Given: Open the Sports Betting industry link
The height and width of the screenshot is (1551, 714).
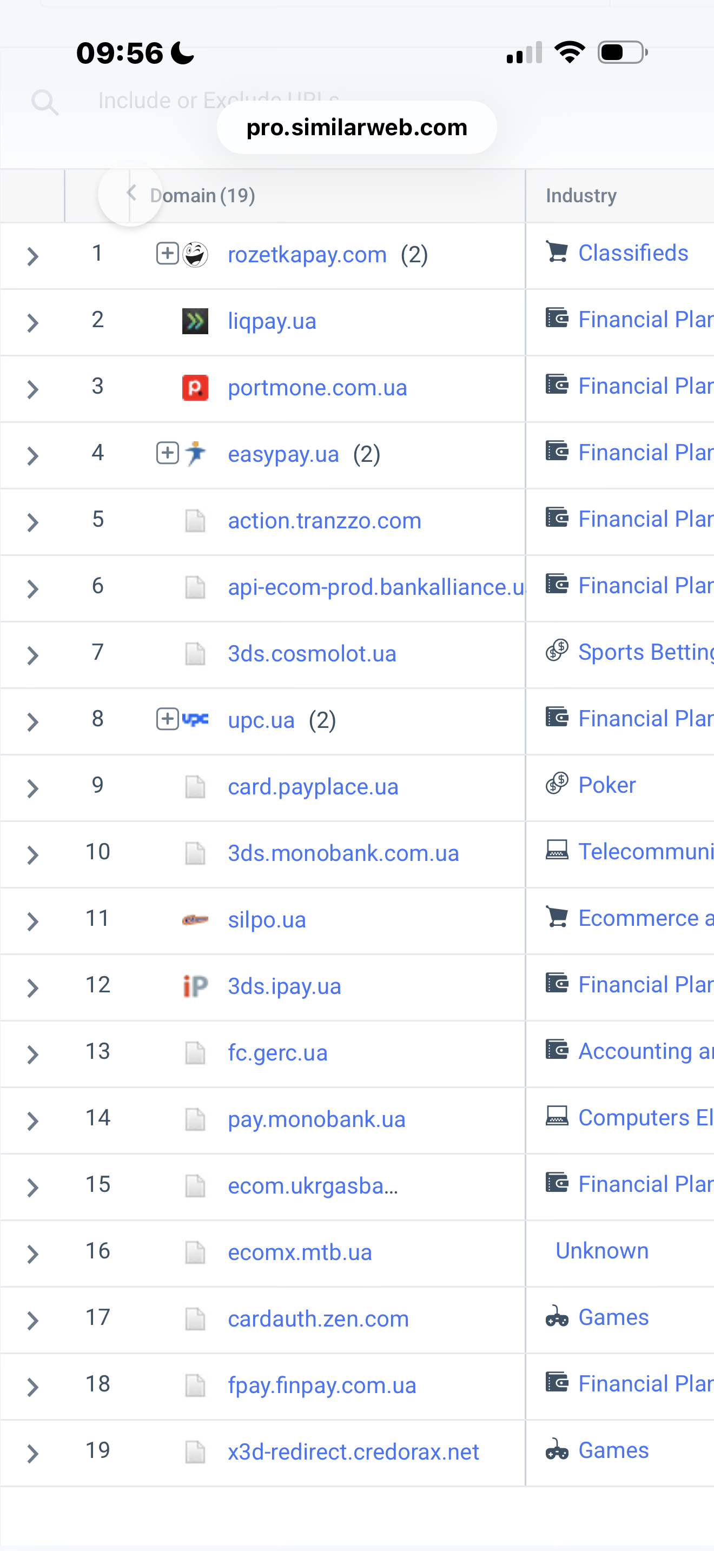Looking at the screenshot, I should click(645, 652).
